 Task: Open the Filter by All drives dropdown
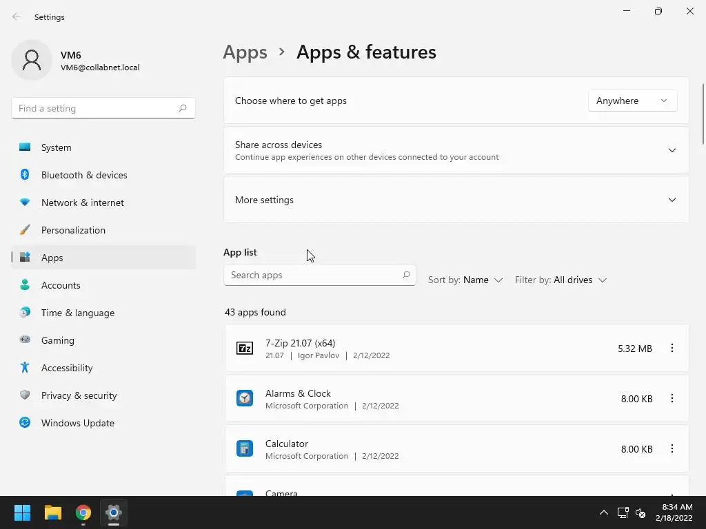point(561,280)
